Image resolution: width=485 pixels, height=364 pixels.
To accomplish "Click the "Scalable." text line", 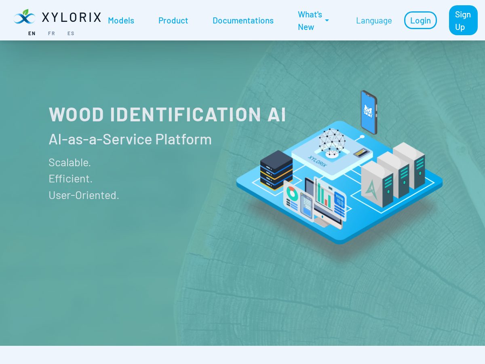I will coord(70,162).
